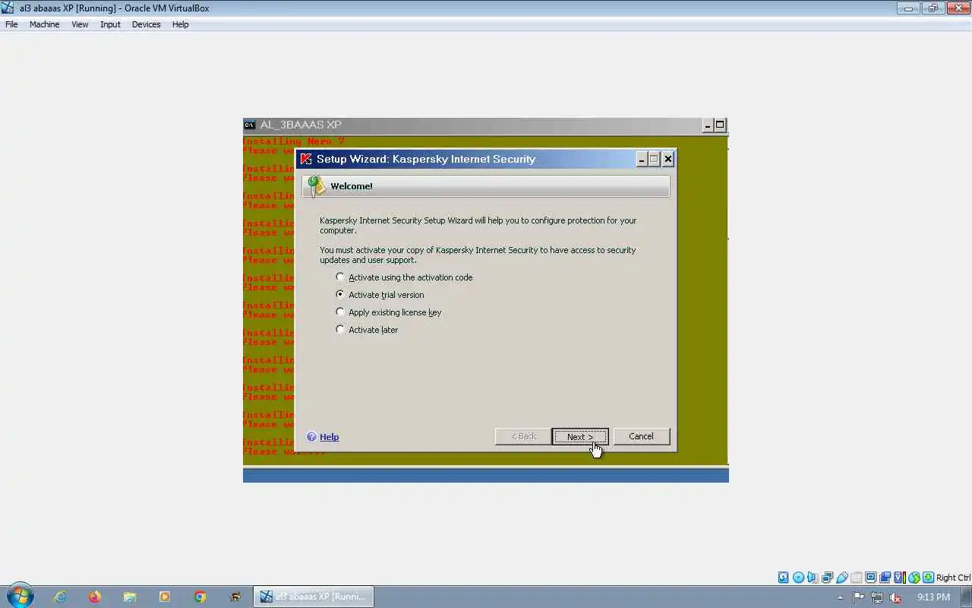Screen dimensions: 972x608
Task: Click the Welcome! heading text
Action: pyautogui.click(x=352, y=186)
